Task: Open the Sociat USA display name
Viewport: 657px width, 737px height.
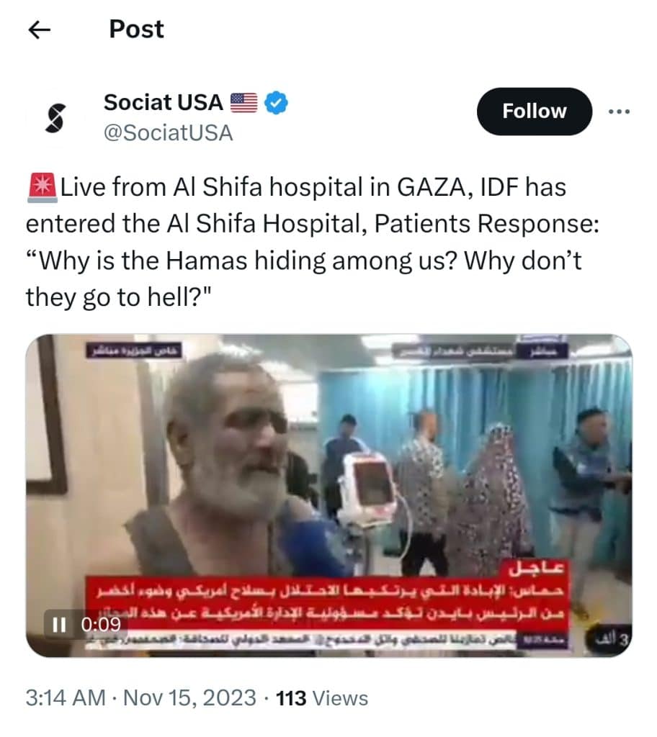Action: (164, 102)
